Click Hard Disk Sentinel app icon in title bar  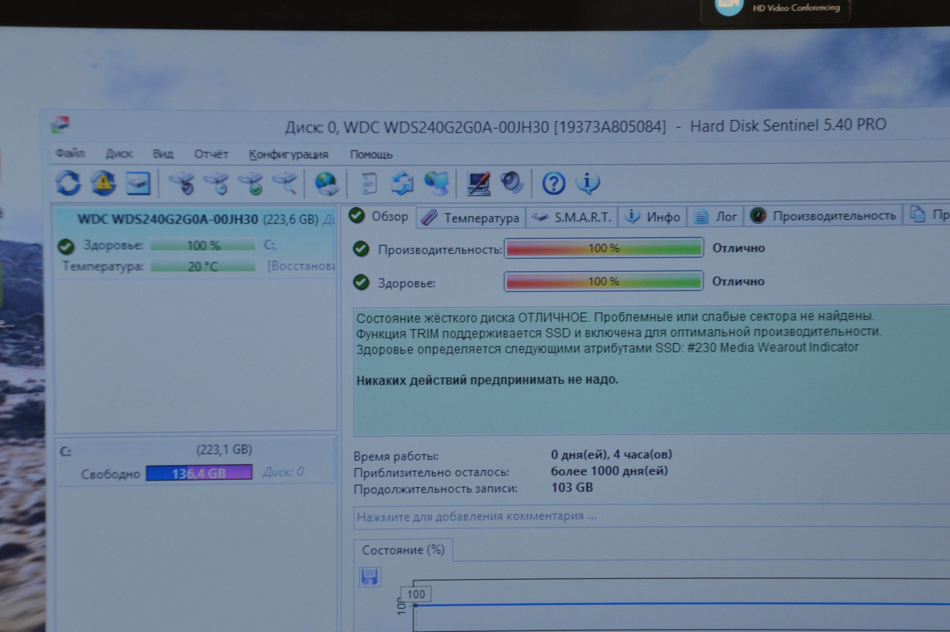coord(61,124)
